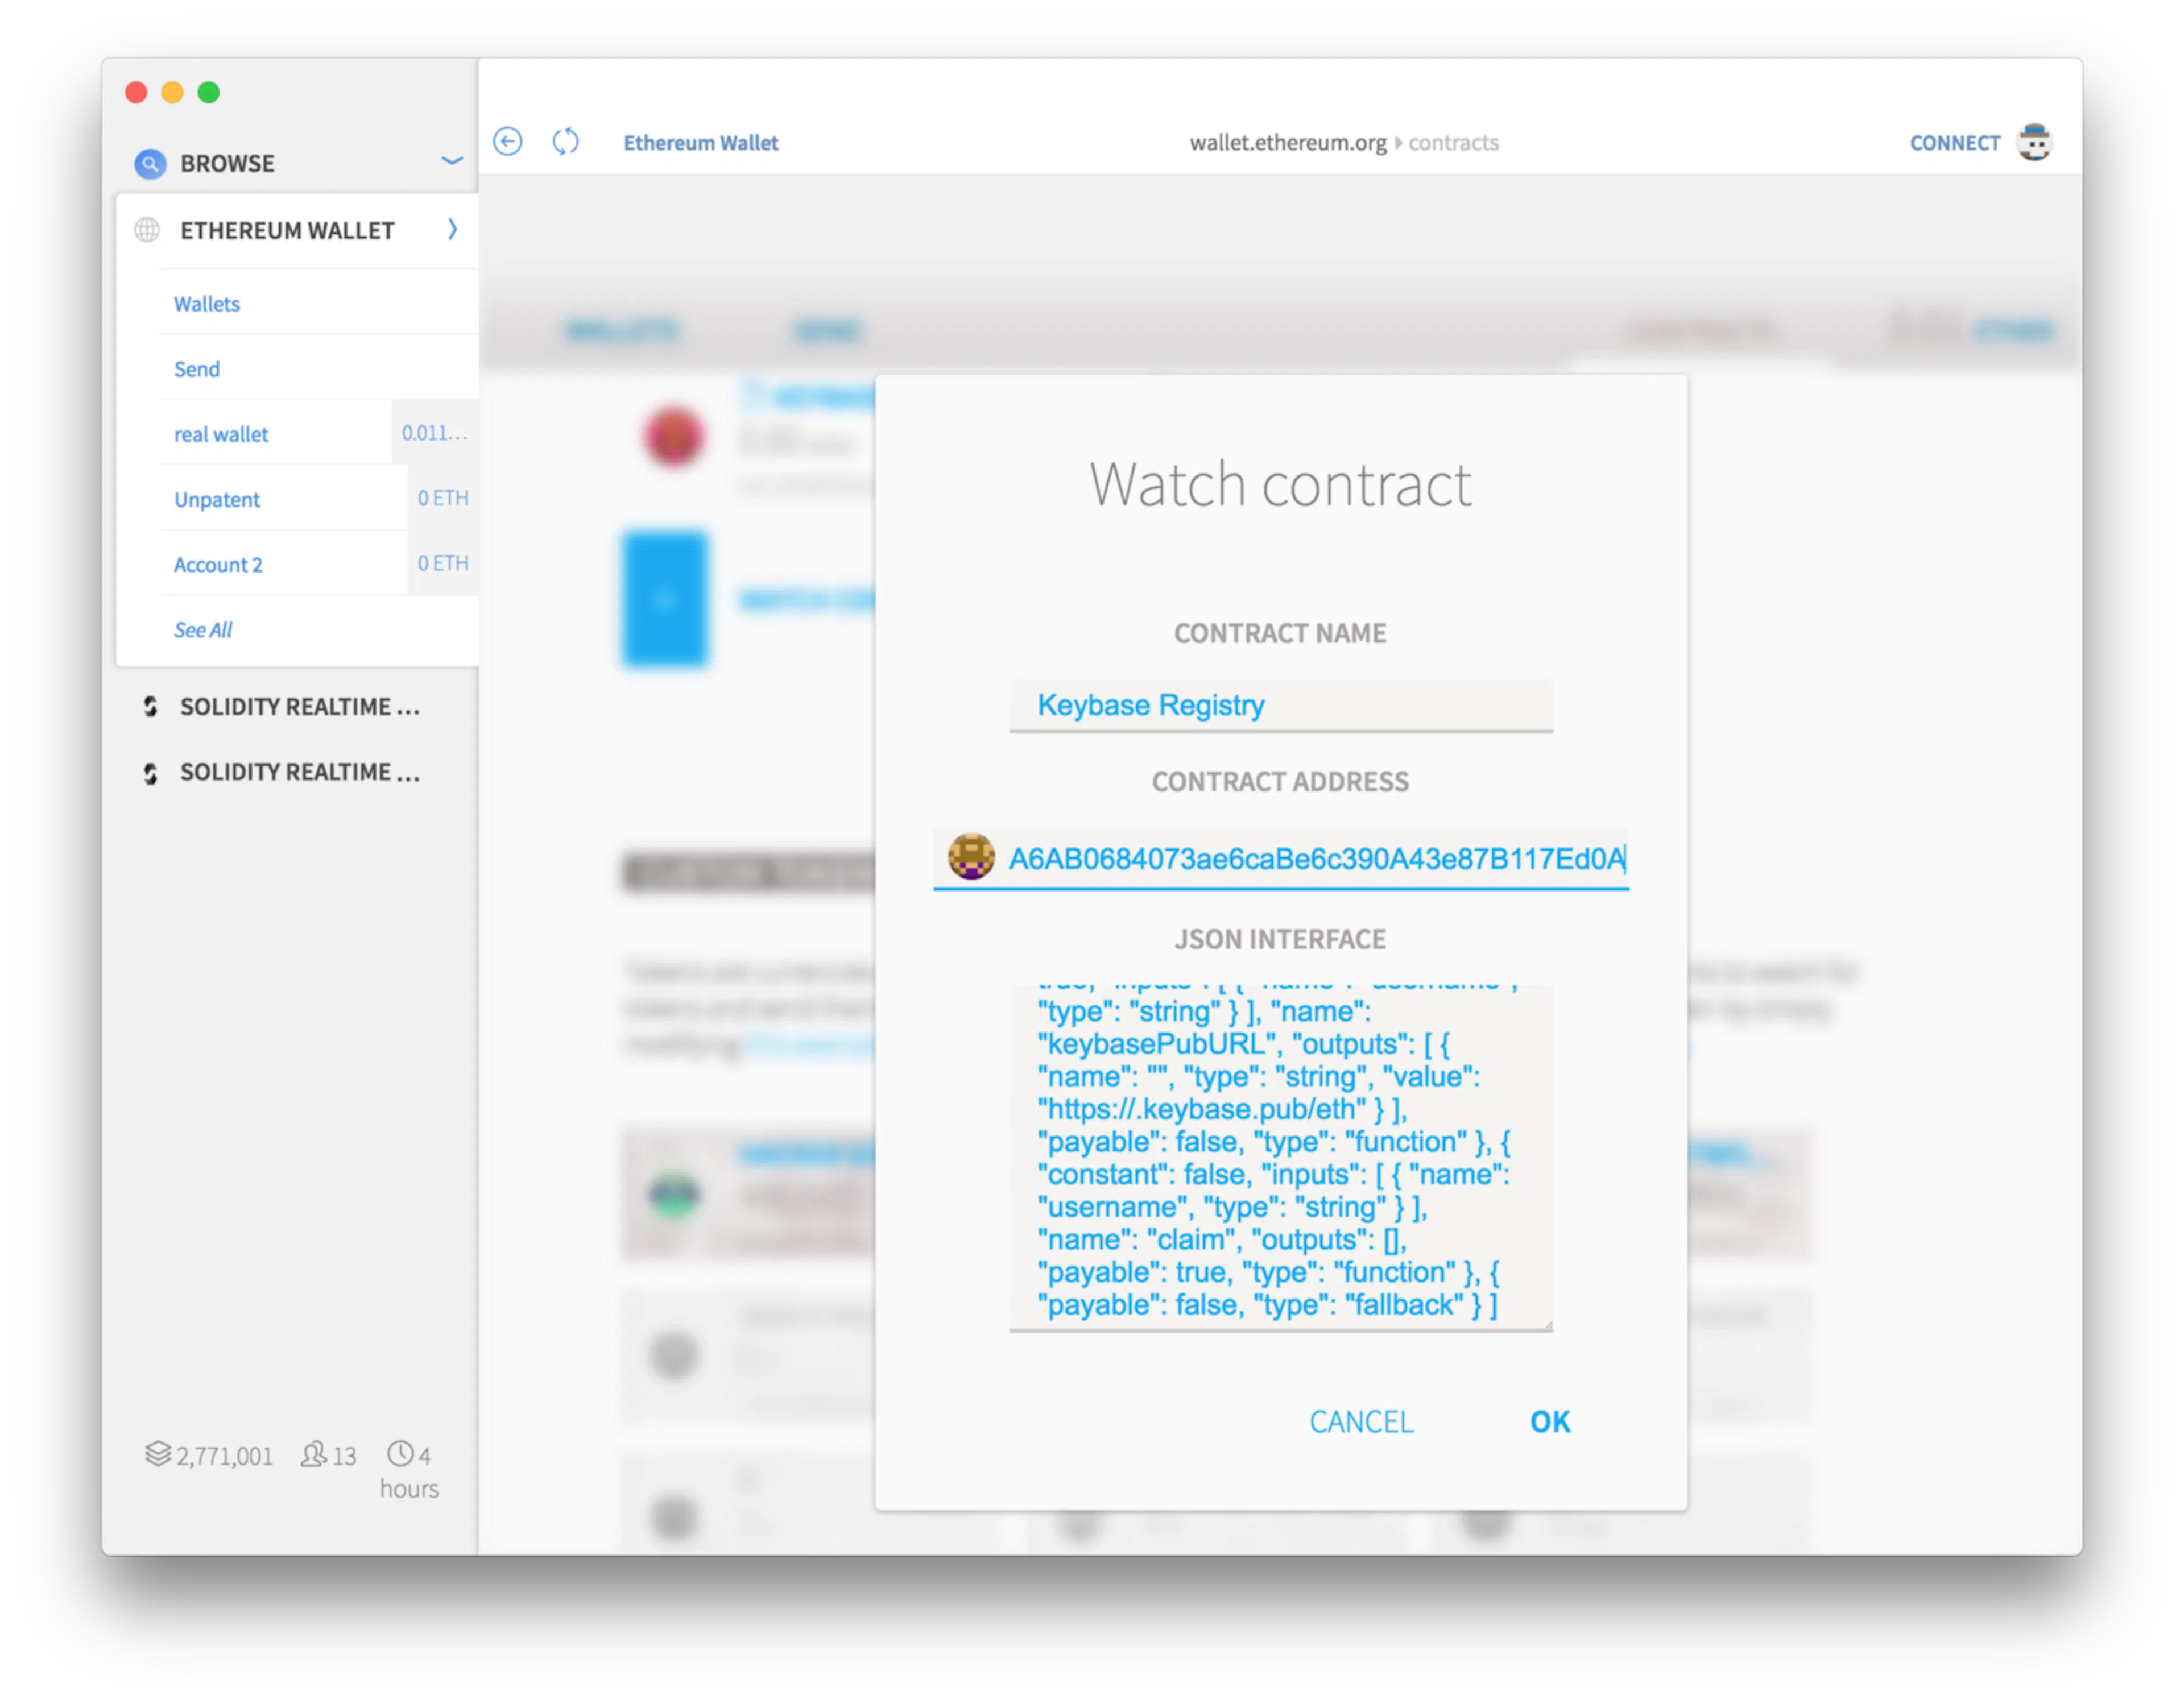The image size is (2184, 1700).
Task: Click the peers count icon
Action: 313,1453
